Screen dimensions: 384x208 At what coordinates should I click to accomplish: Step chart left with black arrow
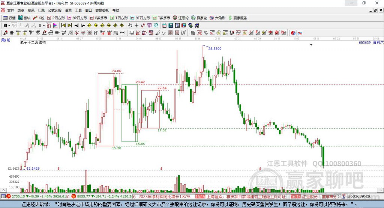(76, 25)
